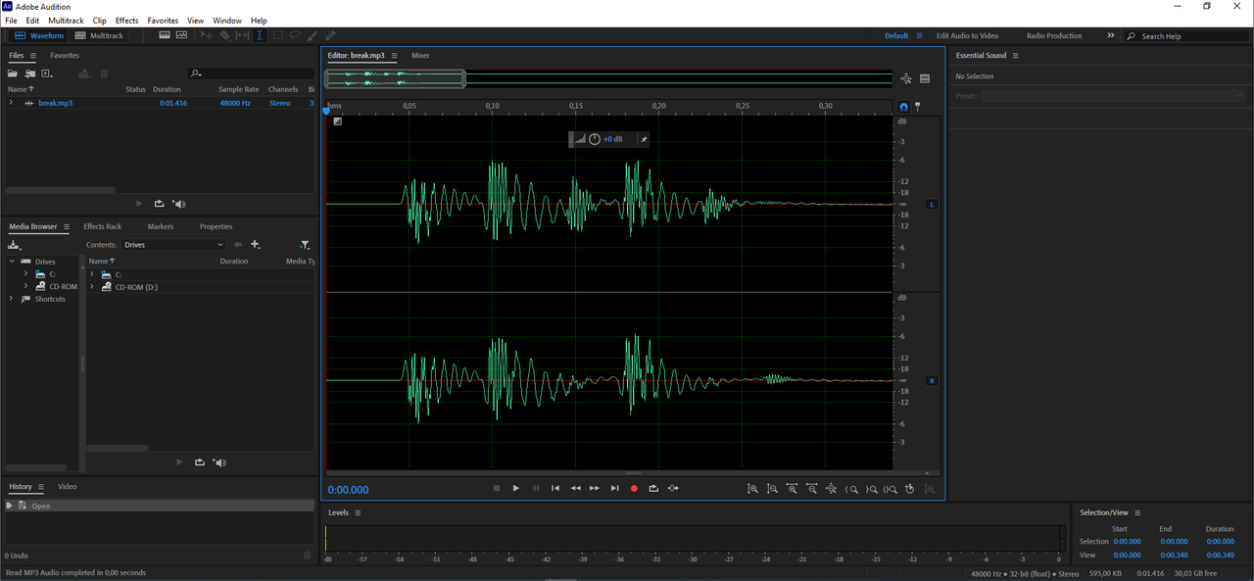
Task: Open the Essential Sound Preset dropdown
Action: click(1113, 96)
